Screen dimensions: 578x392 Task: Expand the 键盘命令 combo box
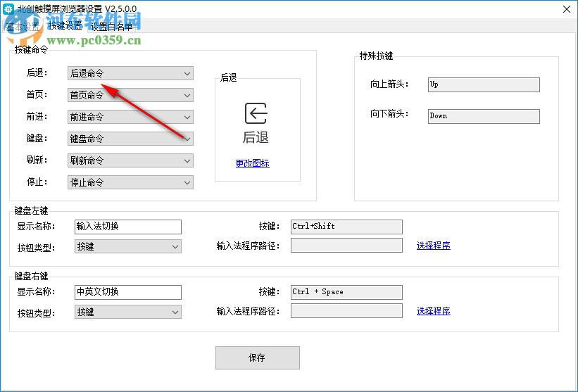pyautogui.click(x=130, y=139)
